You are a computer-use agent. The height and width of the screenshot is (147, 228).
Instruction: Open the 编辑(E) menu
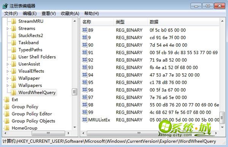(x=30, y=14)
